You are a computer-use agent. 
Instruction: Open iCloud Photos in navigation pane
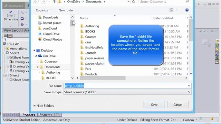click(x=50, y=39)
